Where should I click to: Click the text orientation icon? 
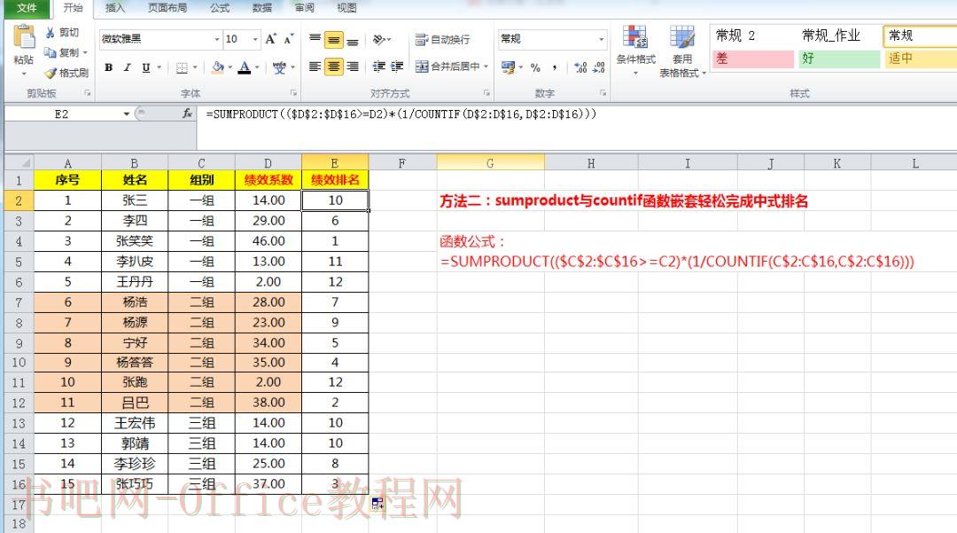coord(379,40)
